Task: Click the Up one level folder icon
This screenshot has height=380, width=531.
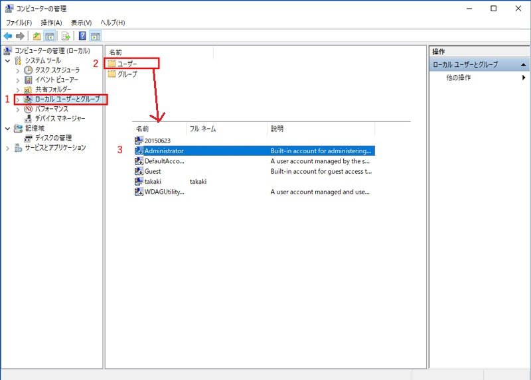Action: click(37, 36)
